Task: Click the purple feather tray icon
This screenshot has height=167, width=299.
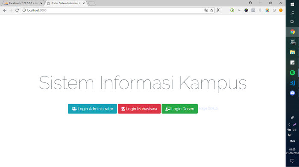Action: [x=295, y=125]
